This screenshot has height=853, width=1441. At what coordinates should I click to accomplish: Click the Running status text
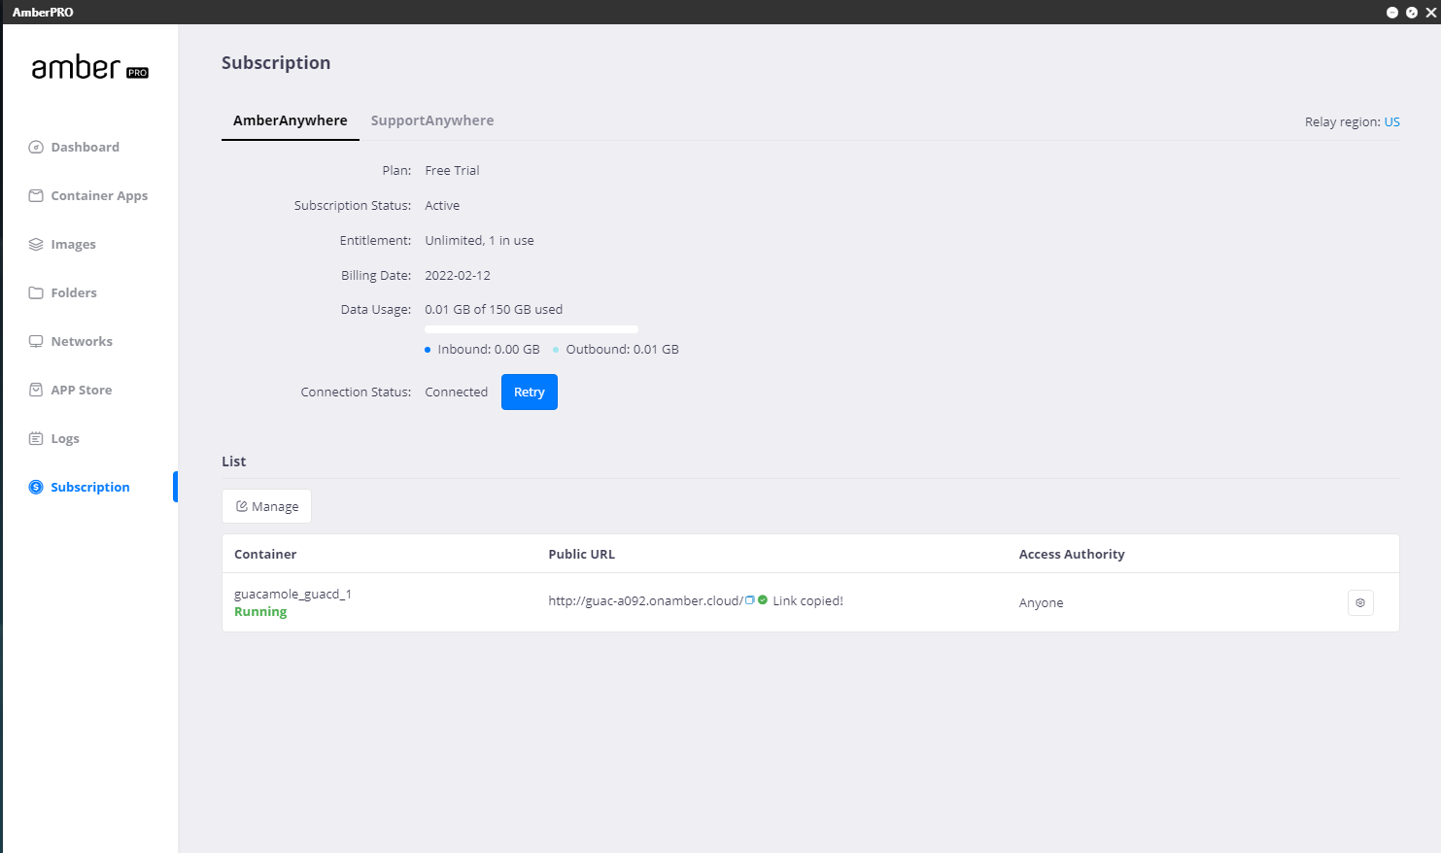click(x=260, y=612)
